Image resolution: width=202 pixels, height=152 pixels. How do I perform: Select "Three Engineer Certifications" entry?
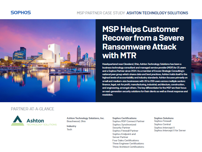(x=128, y=144)
